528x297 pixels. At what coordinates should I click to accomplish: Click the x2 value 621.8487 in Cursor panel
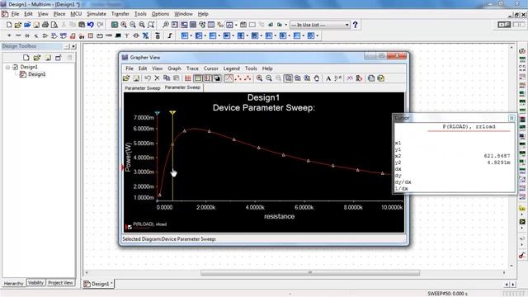click(x=497, y=156)
